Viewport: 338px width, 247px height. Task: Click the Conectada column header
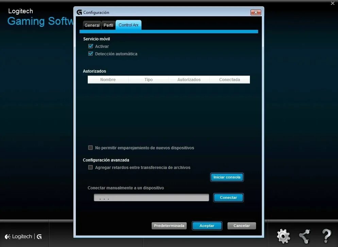tap(230, 80)
